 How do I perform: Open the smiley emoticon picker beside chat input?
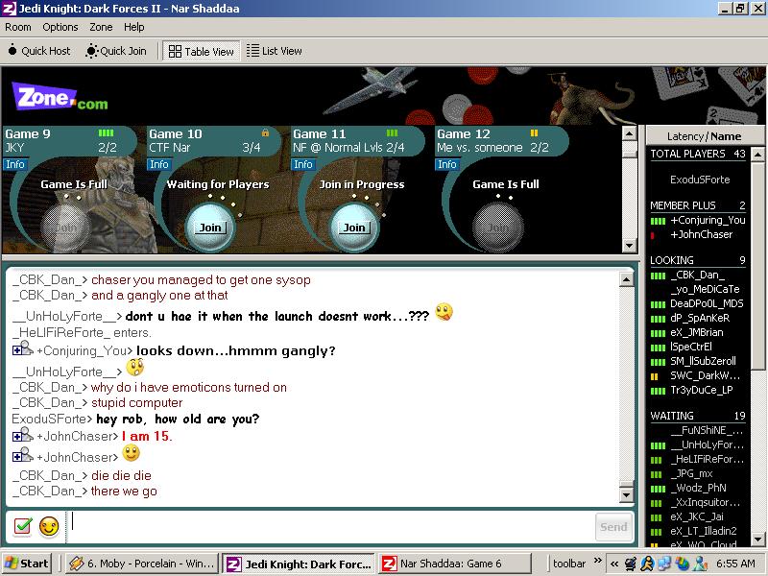(x=49, y=526)
